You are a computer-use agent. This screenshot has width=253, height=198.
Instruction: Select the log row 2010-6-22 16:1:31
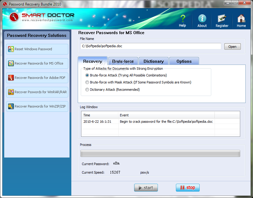coord(161,122)
